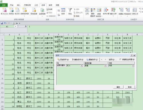
Task: Click the 确定 button in sort dialog
Action: click(x=118, y=87)
